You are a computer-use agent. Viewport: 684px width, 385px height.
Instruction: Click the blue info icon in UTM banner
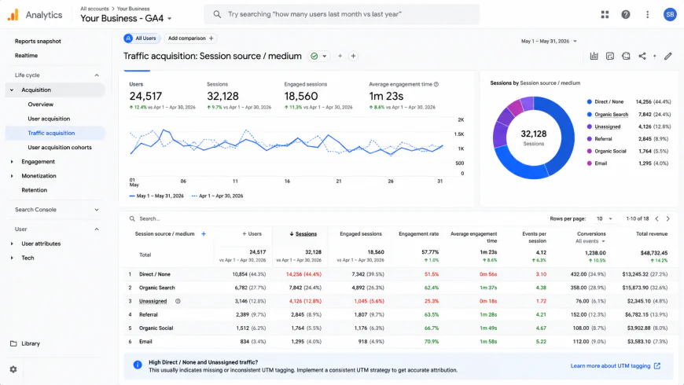138,365
